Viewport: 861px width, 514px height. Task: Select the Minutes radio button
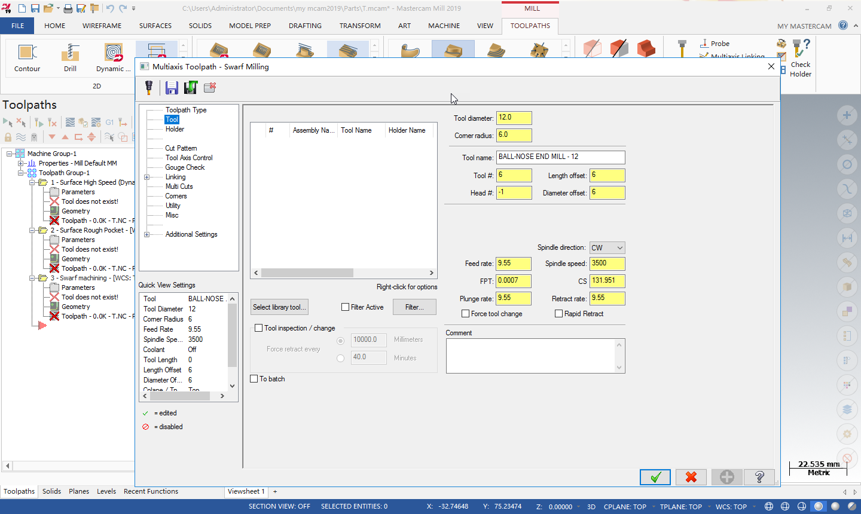[340, 359]
